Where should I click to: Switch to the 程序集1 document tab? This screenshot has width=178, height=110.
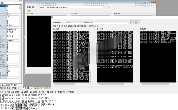pos(27,88)
